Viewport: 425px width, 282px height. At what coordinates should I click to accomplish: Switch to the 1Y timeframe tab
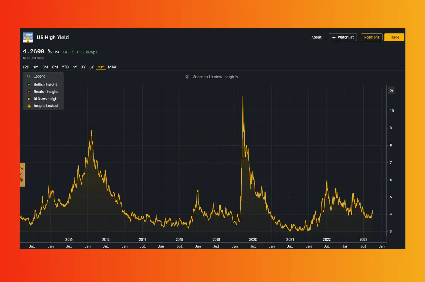click(75, 67)
